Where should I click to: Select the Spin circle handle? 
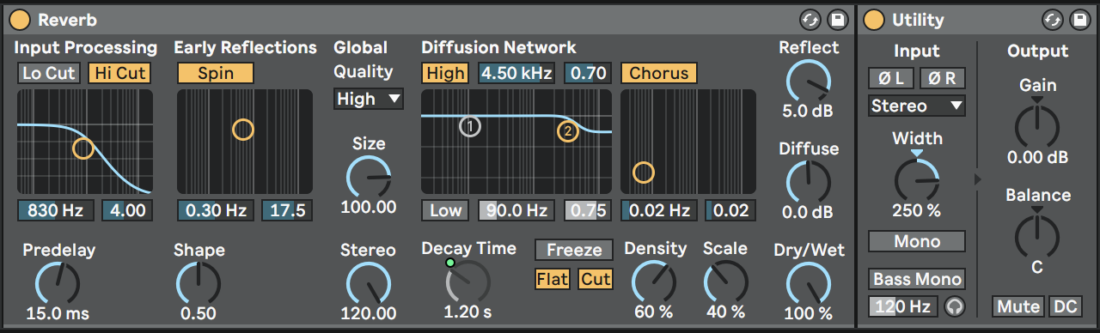(243, 130)
